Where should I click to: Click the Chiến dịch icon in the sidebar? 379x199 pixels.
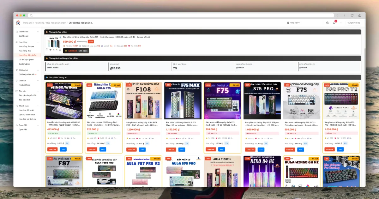pyautogui.click(x=16, y=69)
